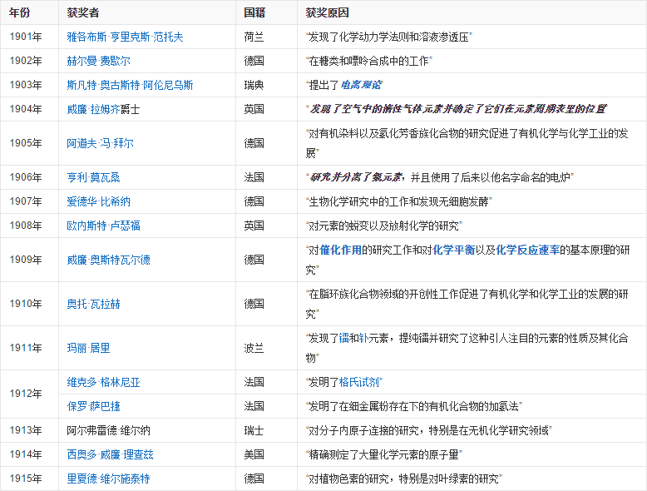Open the 阿道夫·冯·拜尔 link
The width and height of the screenshot is (647, 491).
point(100,143)
